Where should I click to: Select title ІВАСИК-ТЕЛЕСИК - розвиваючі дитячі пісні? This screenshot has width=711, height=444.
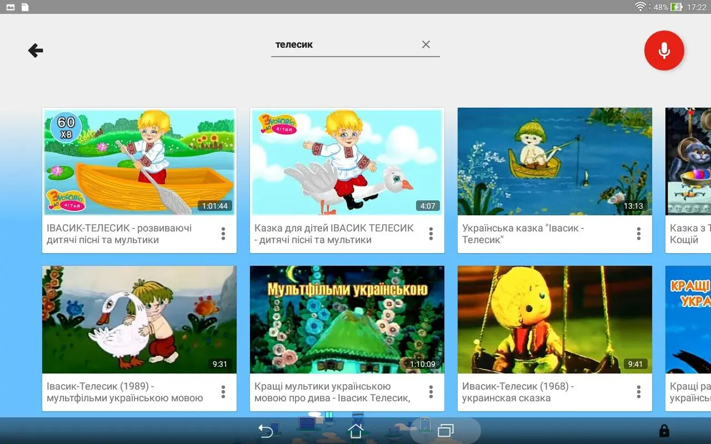click(119, 234)
